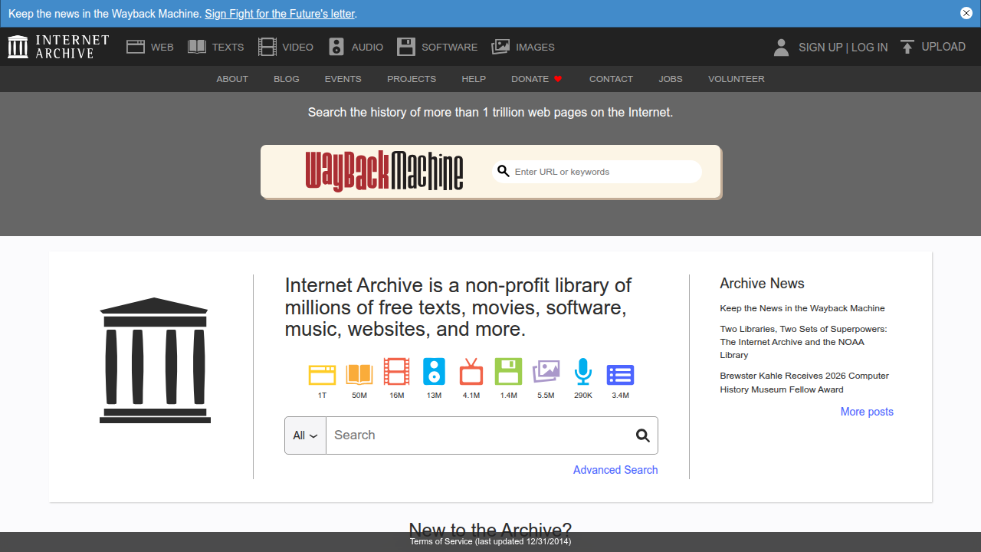Click the Video label in navigation
Image resolution: width=981 pixels, height=552 pixels.
[x=297, y=48]
